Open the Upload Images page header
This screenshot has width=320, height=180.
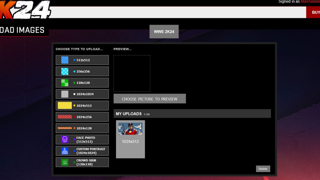coord(22,30)
